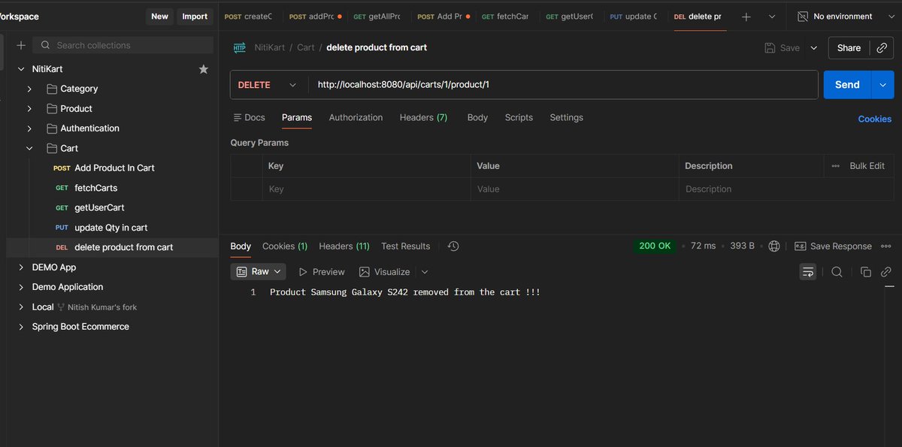The width and height of the screenshot is (902, 447).
Task: Expand the DEMO App collection
Action: (20, 267)
